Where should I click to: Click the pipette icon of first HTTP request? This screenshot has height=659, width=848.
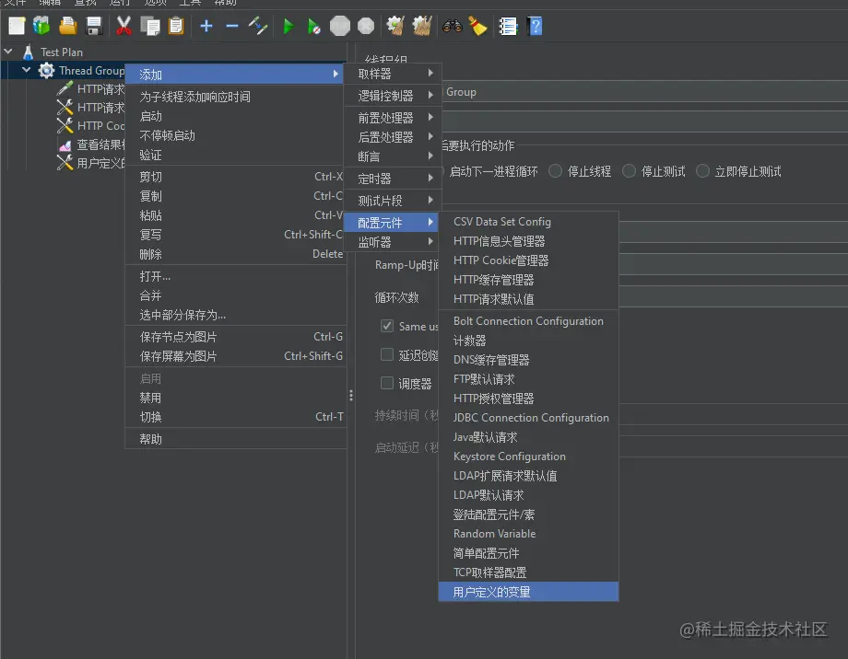tap(65, 88)
